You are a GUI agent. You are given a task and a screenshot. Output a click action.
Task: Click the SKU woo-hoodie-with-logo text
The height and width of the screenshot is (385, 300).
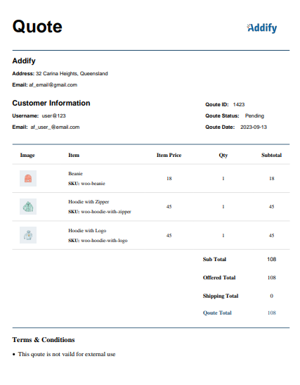(x=98, y=241)
